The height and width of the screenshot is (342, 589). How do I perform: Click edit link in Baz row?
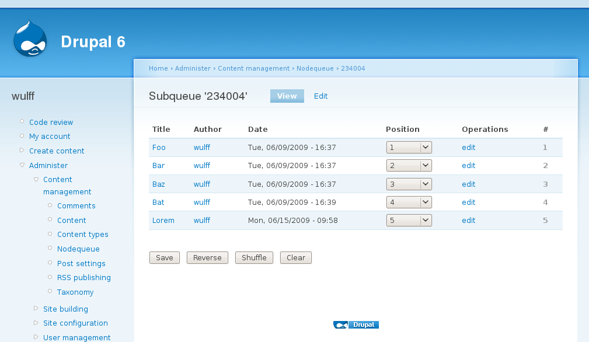(x=468, y=184)
